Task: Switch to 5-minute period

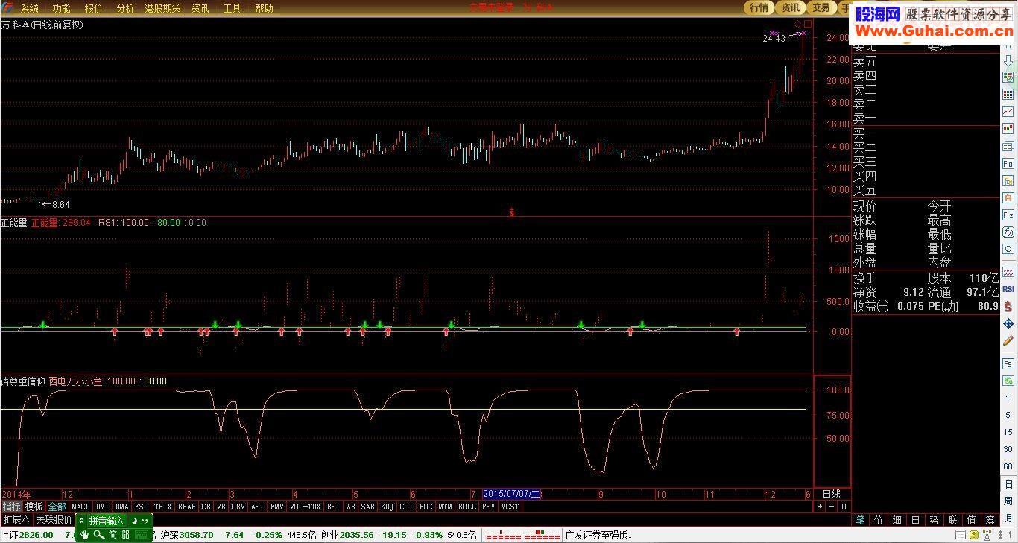Action: click(1008, 415)
